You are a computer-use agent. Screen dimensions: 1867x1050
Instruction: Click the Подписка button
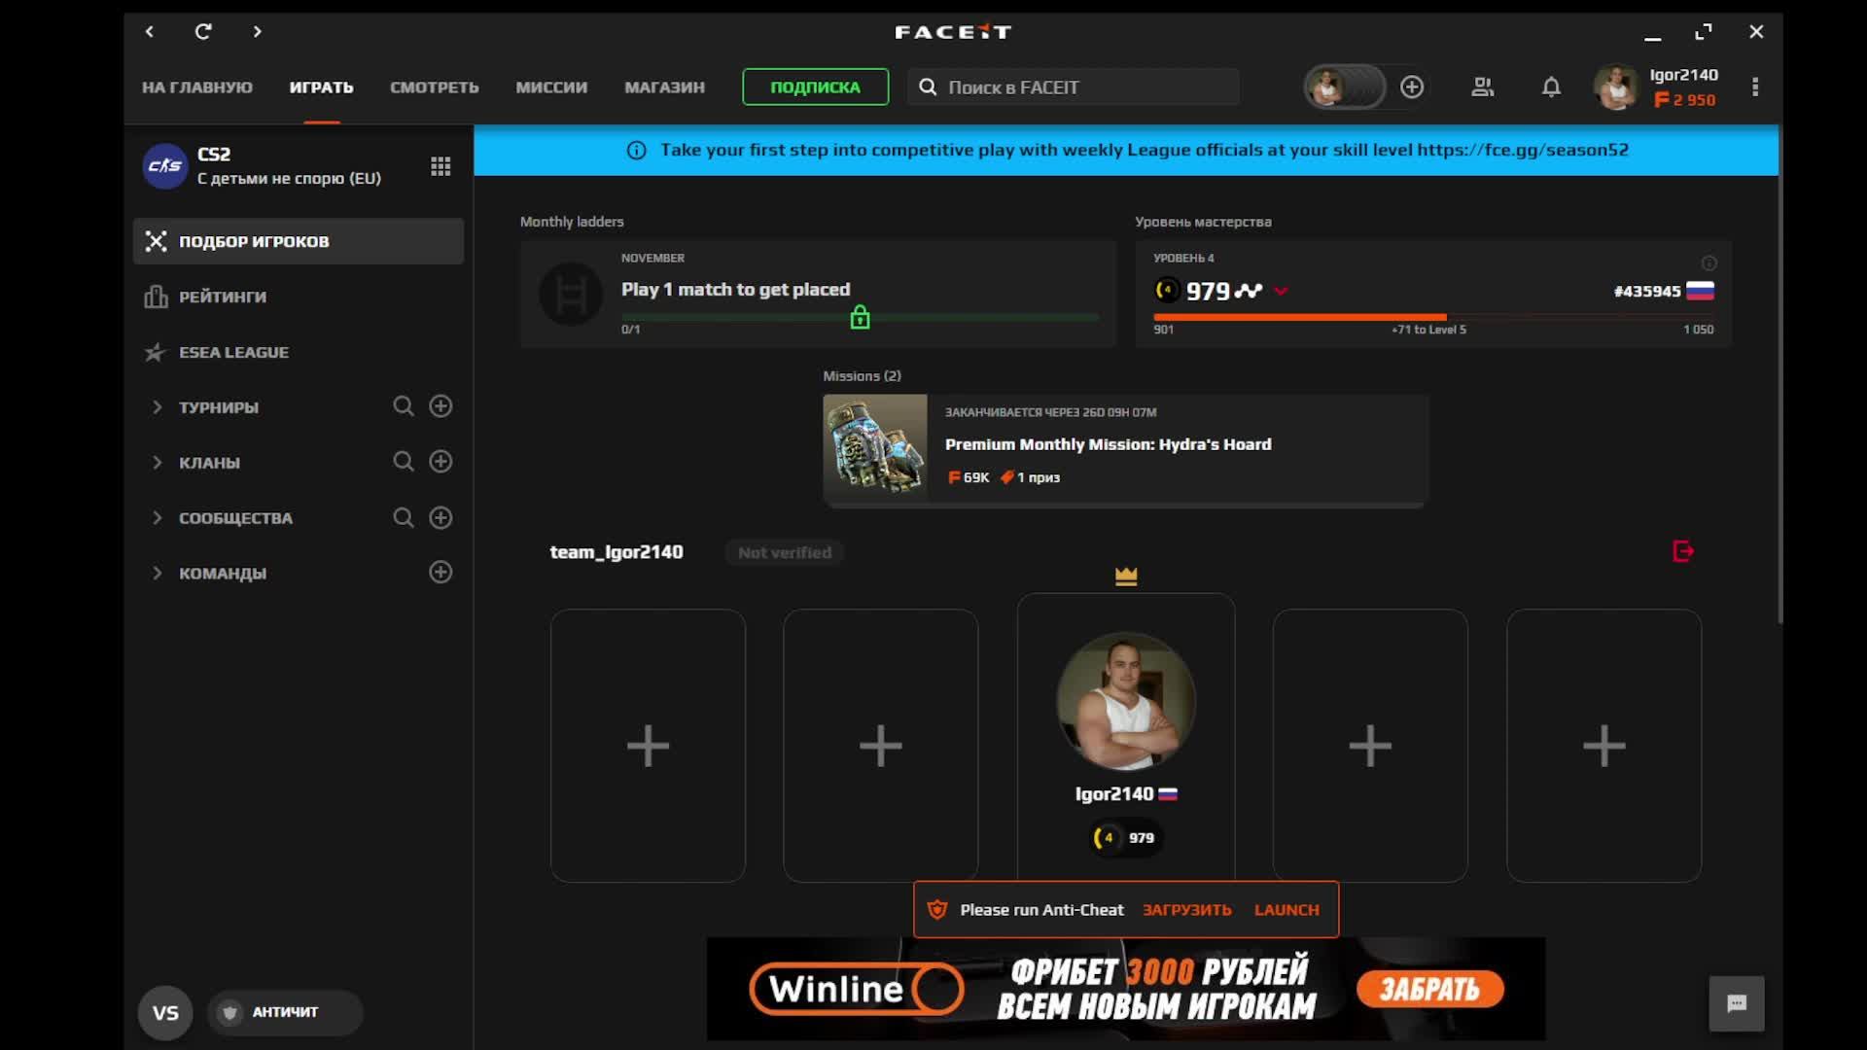(815, 87)
